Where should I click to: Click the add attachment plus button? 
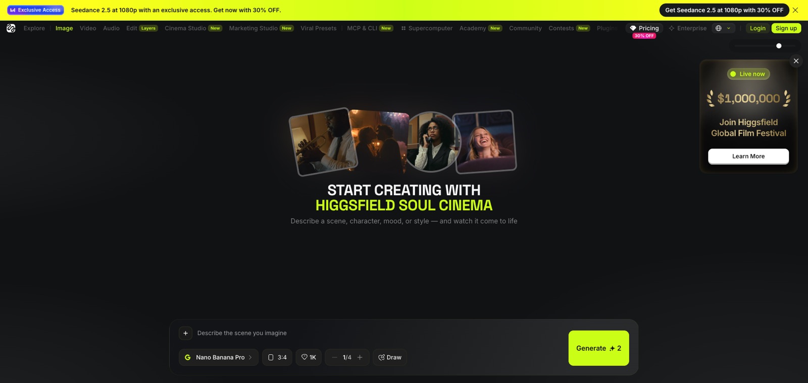[x=185, y=333]
